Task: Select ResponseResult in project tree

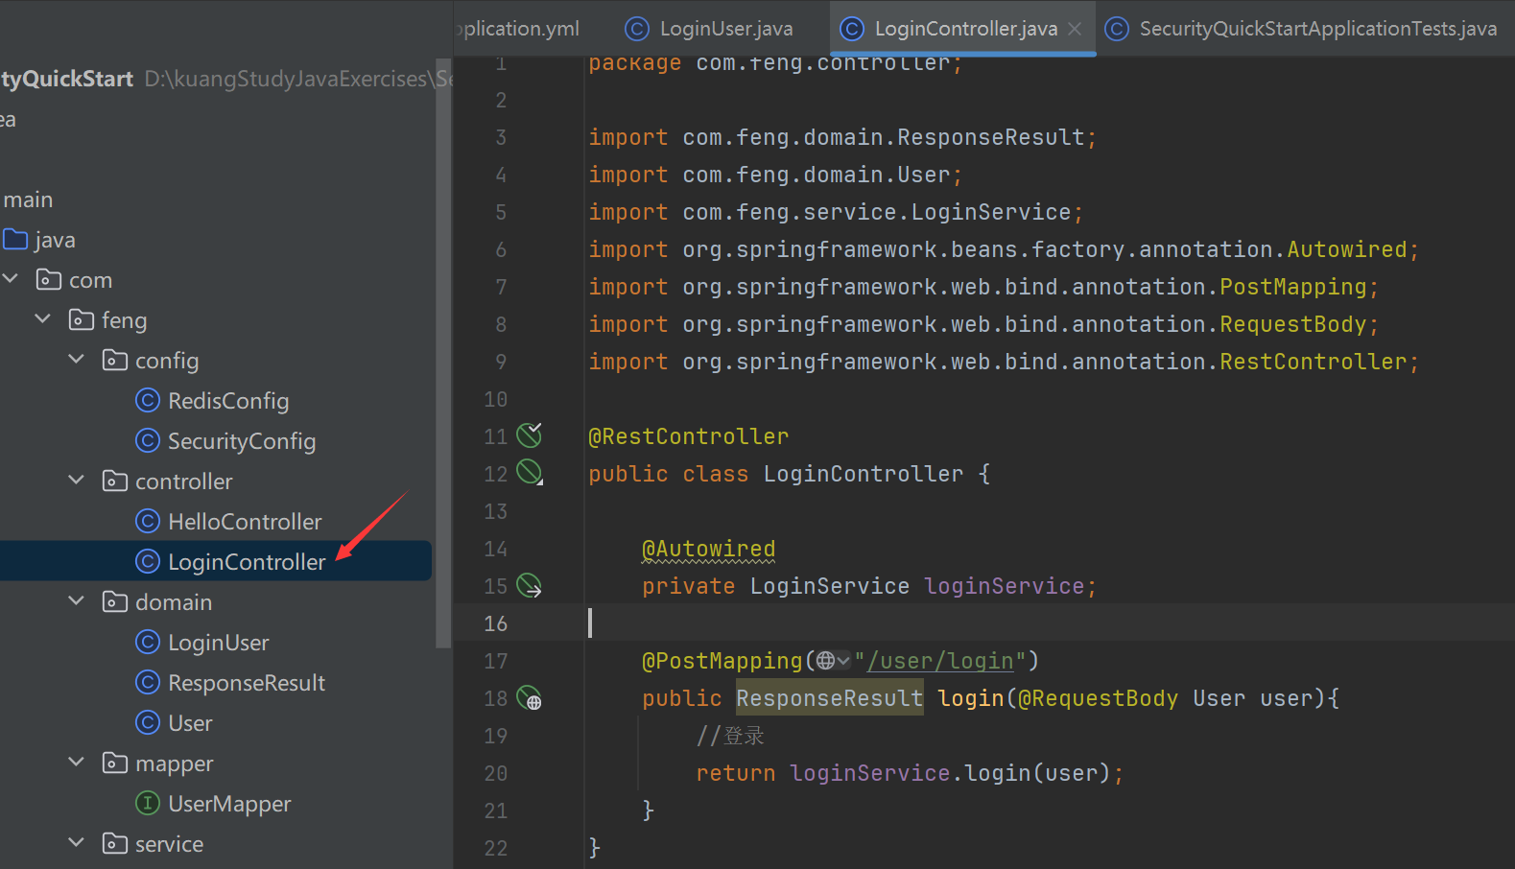Action: point(247,682)
